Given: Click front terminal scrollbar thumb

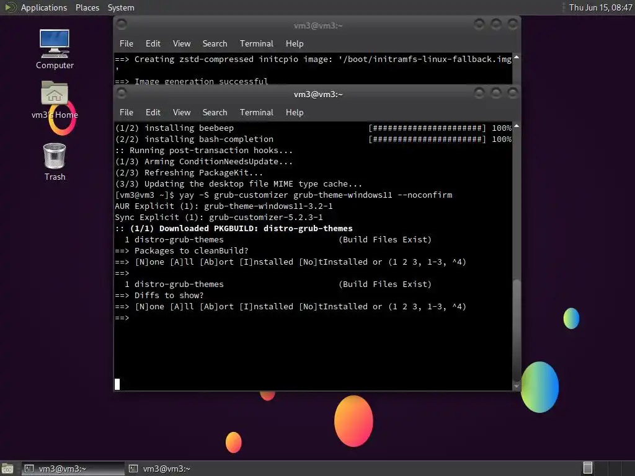Looking at the screenshot, I should (517, 330).
